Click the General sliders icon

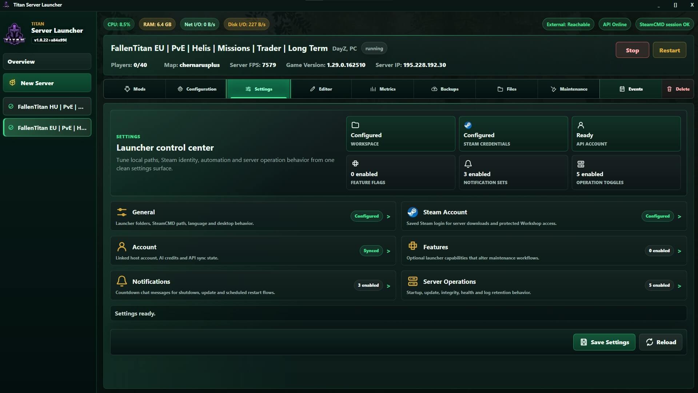122,212
